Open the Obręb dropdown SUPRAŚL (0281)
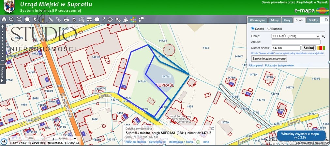The height and width of the screenshot is (146, 330). coord(296,36)
